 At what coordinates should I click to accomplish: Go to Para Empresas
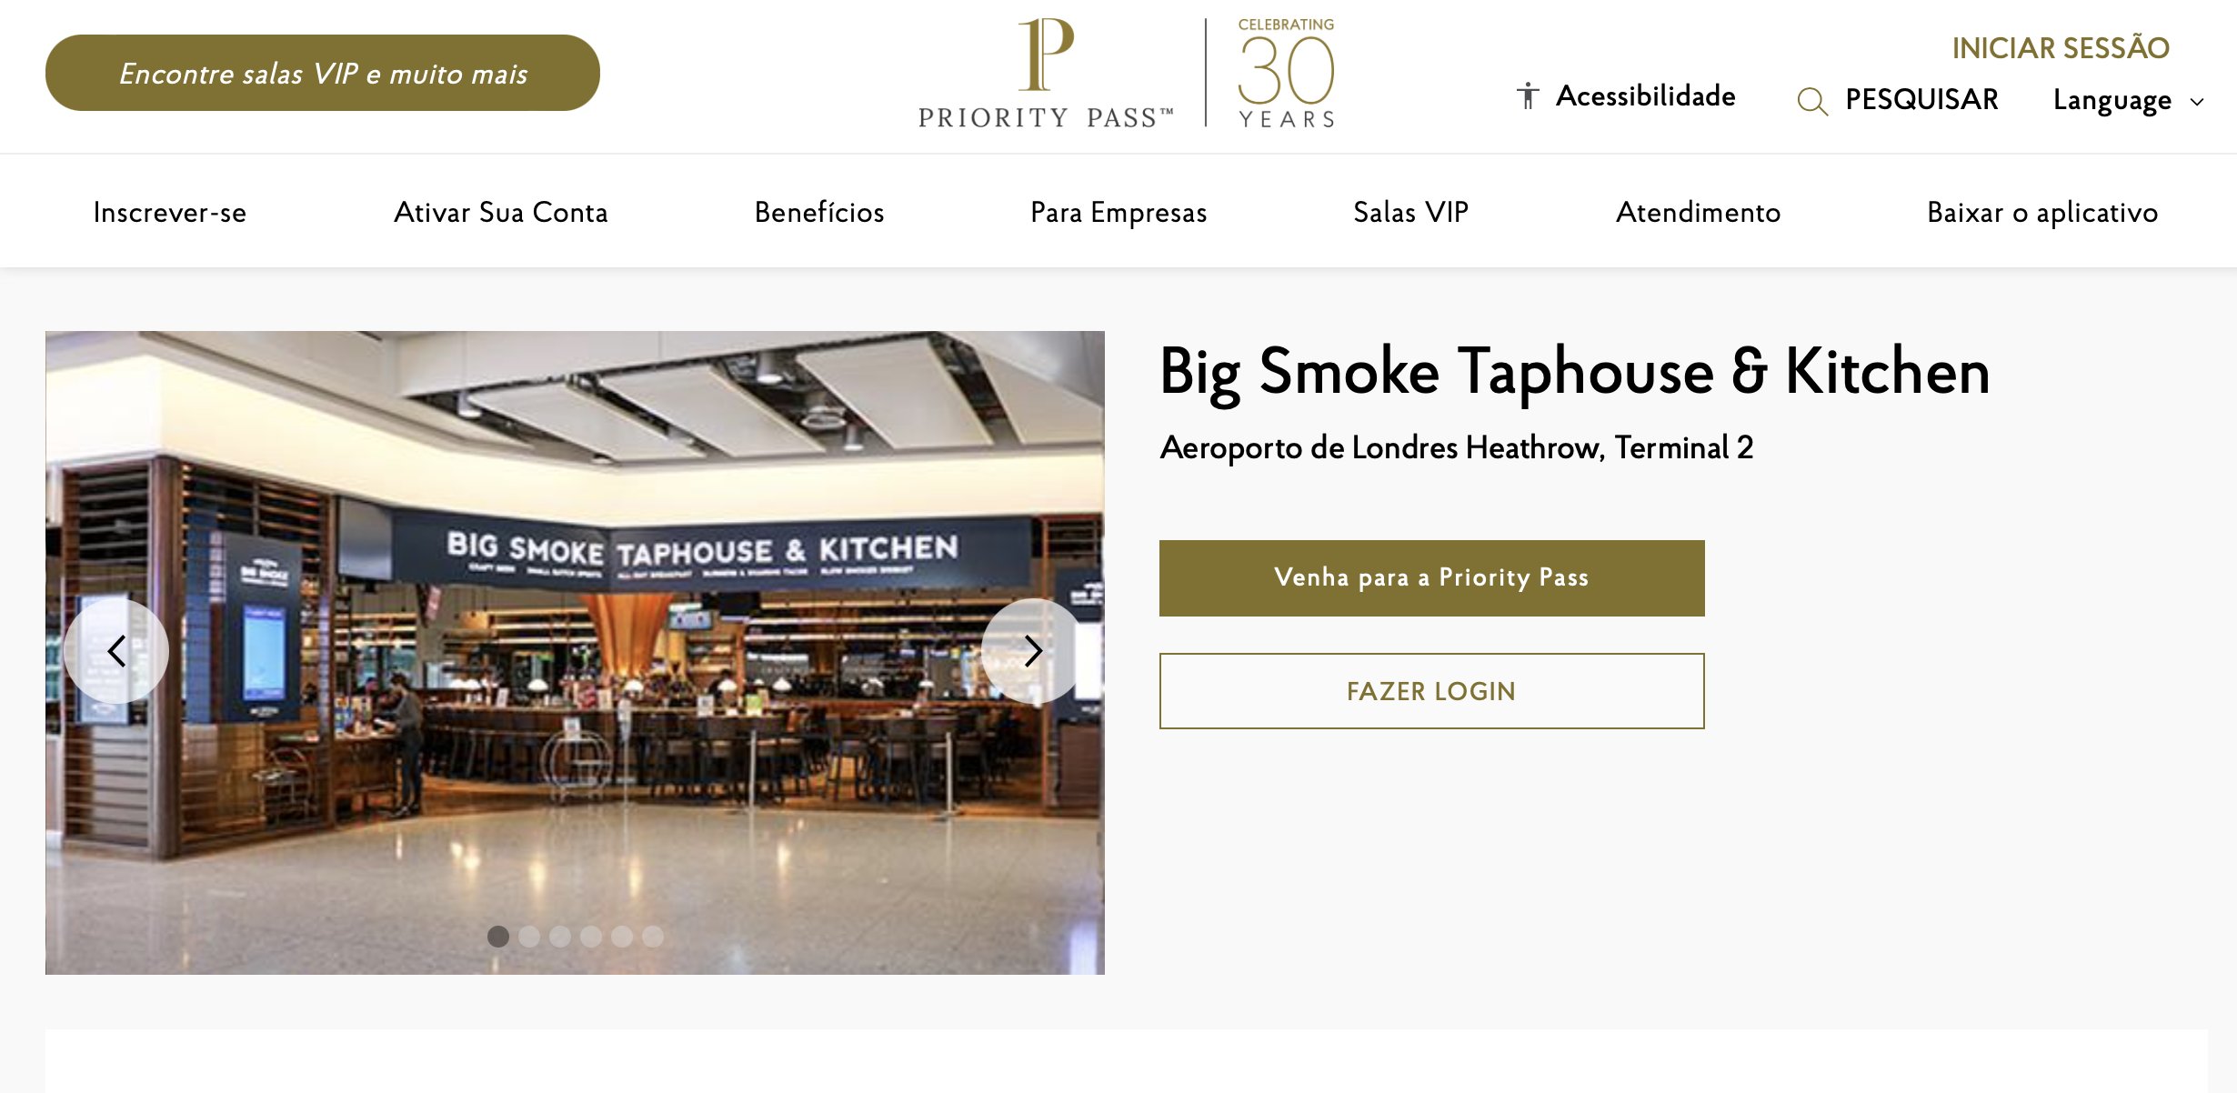[1118, 212]
